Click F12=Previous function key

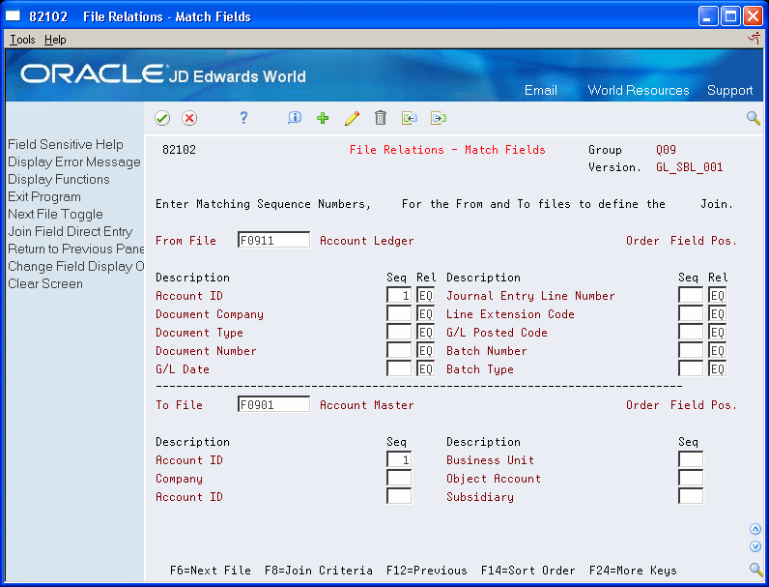pyautogui.click(x=427, y=571)
